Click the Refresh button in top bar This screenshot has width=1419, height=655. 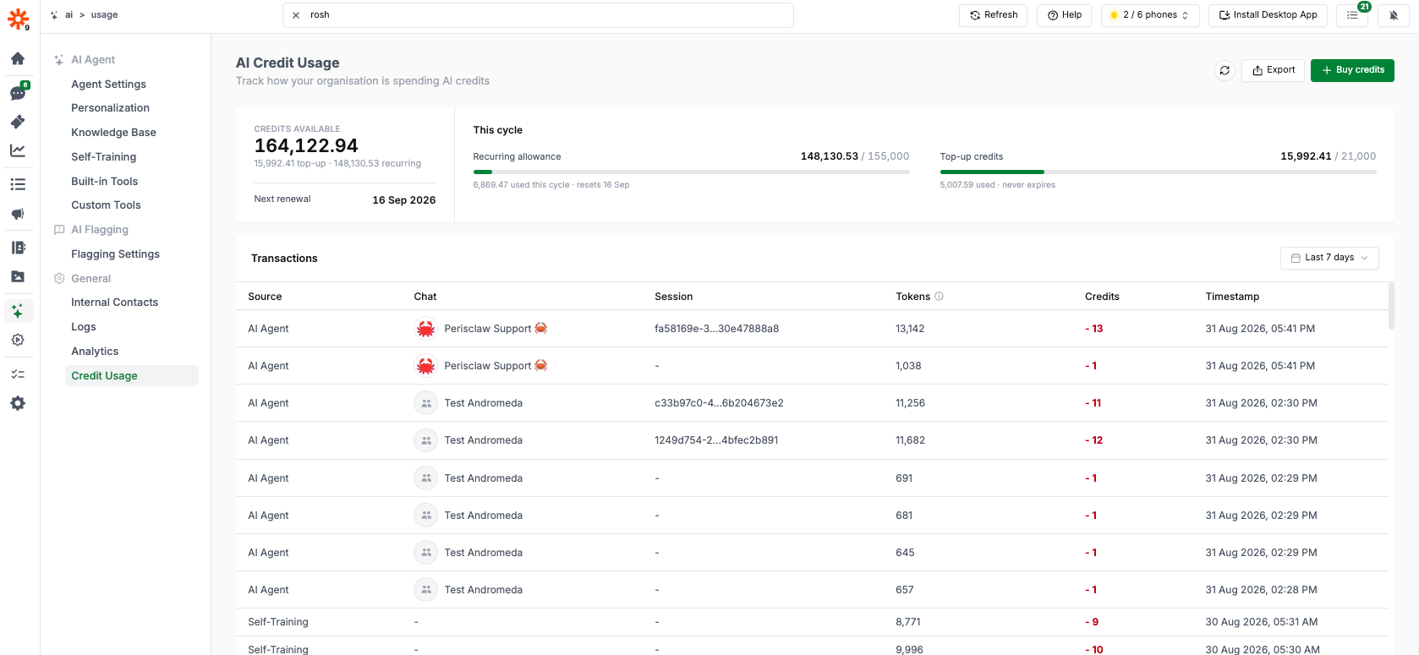click(x=994, y=15)
